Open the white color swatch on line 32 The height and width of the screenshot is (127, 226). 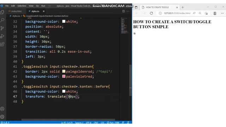pos(64,21)
